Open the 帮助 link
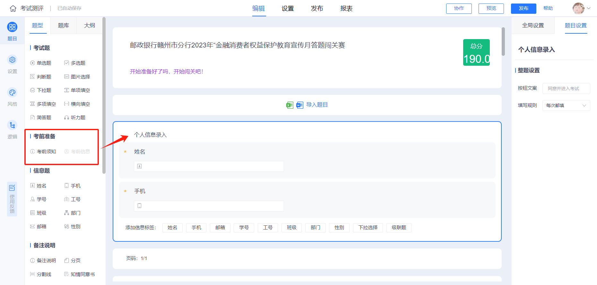597x285 pixels. pyautogui.click(x=548, y=8)
